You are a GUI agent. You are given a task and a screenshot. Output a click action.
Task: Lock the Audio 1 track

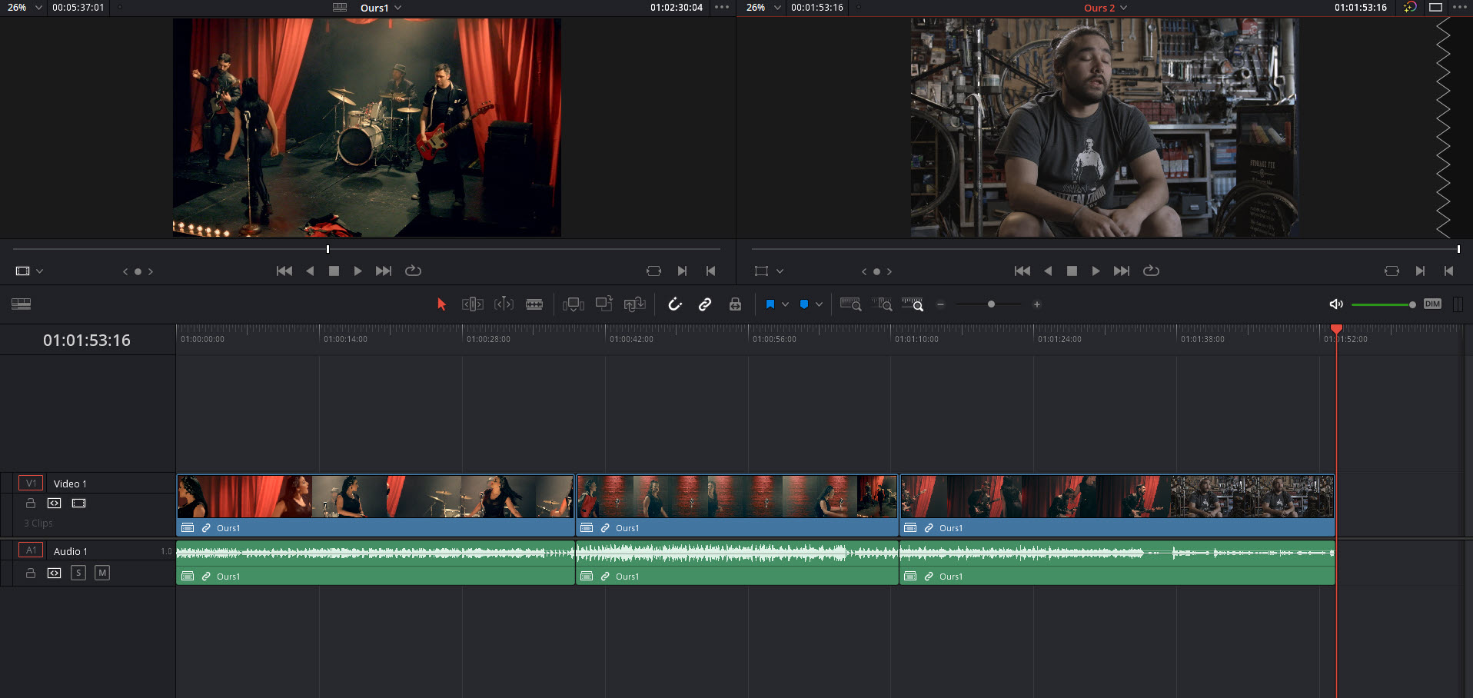31,573
